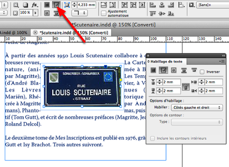Click the object style icon before [Sans]+

192,5
